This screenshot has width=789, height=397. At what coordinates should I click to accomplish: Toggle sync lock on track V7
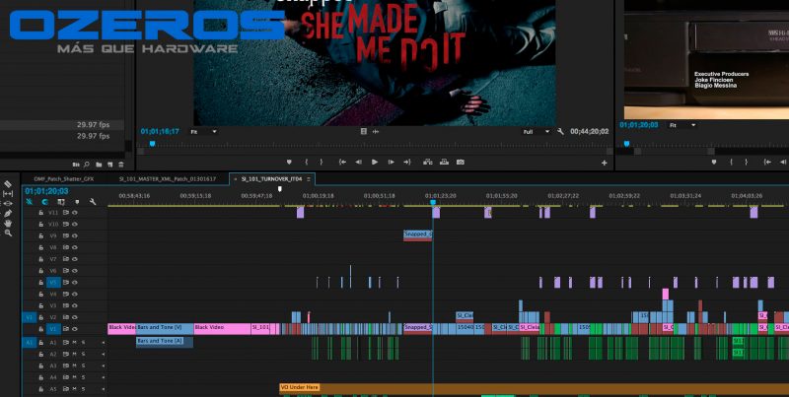(x=66, y=259)
